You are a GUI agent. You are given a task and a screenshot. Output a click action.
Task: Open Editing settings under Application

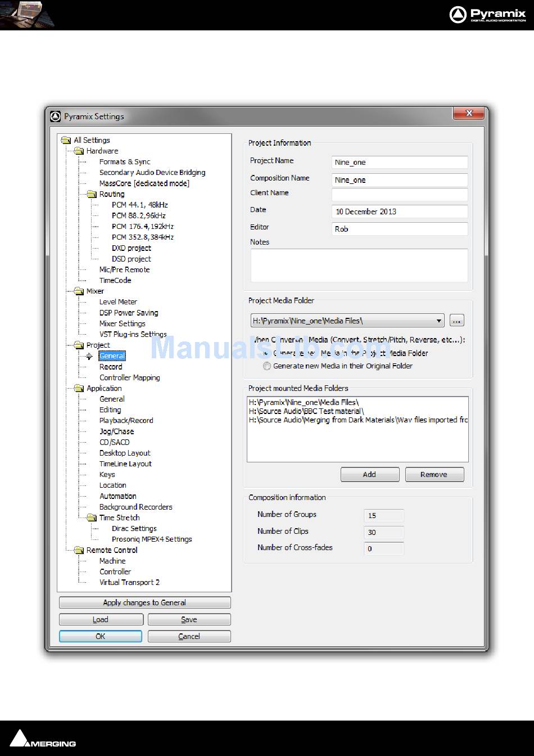tap(110, 410)
